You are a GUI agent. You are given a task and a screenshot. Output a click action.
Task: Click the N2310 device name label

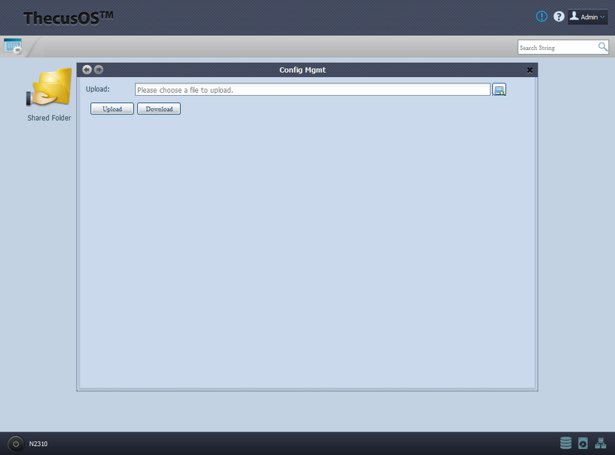[x=39, y=444]
